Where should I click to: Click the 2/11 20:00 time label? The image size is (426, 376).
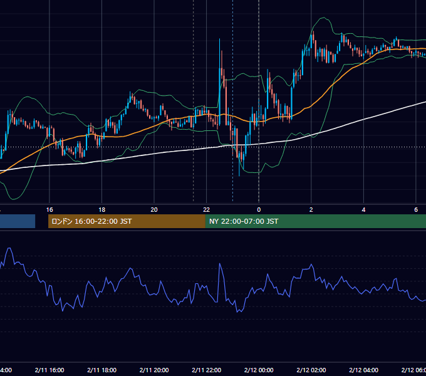(154, 370)
